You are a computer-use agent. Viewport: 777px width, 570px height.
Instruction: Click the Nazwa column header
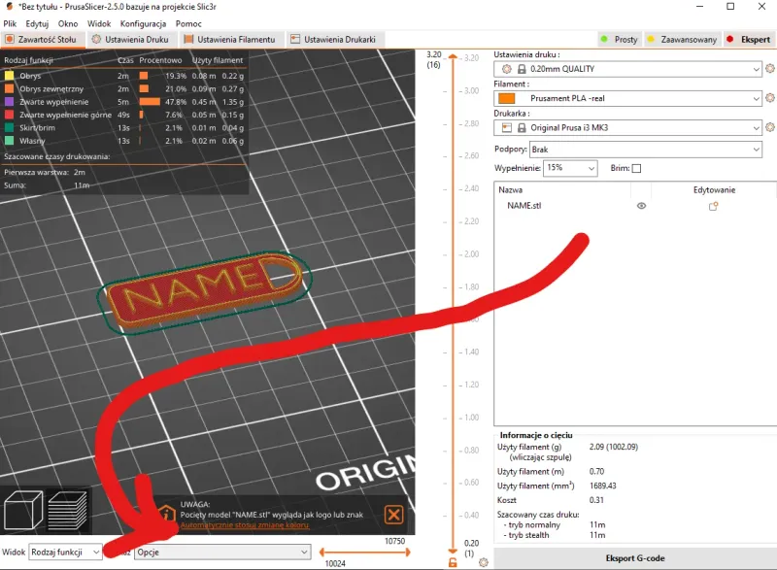511,189
